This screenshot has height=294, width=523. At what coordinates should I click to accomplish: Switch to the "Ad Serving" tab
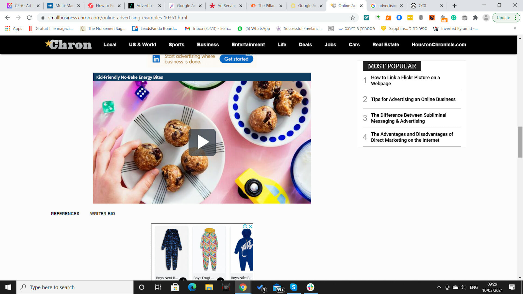(x=226, y=6)
